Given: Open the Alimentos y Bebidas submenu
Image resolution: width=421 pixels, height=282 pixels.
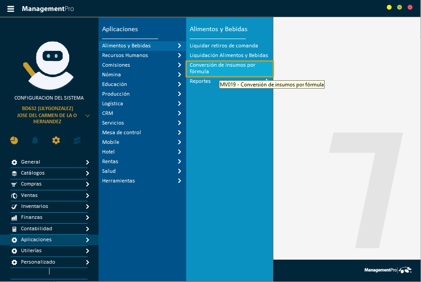Looking at the screenshot, I should [x=142, y=46].
